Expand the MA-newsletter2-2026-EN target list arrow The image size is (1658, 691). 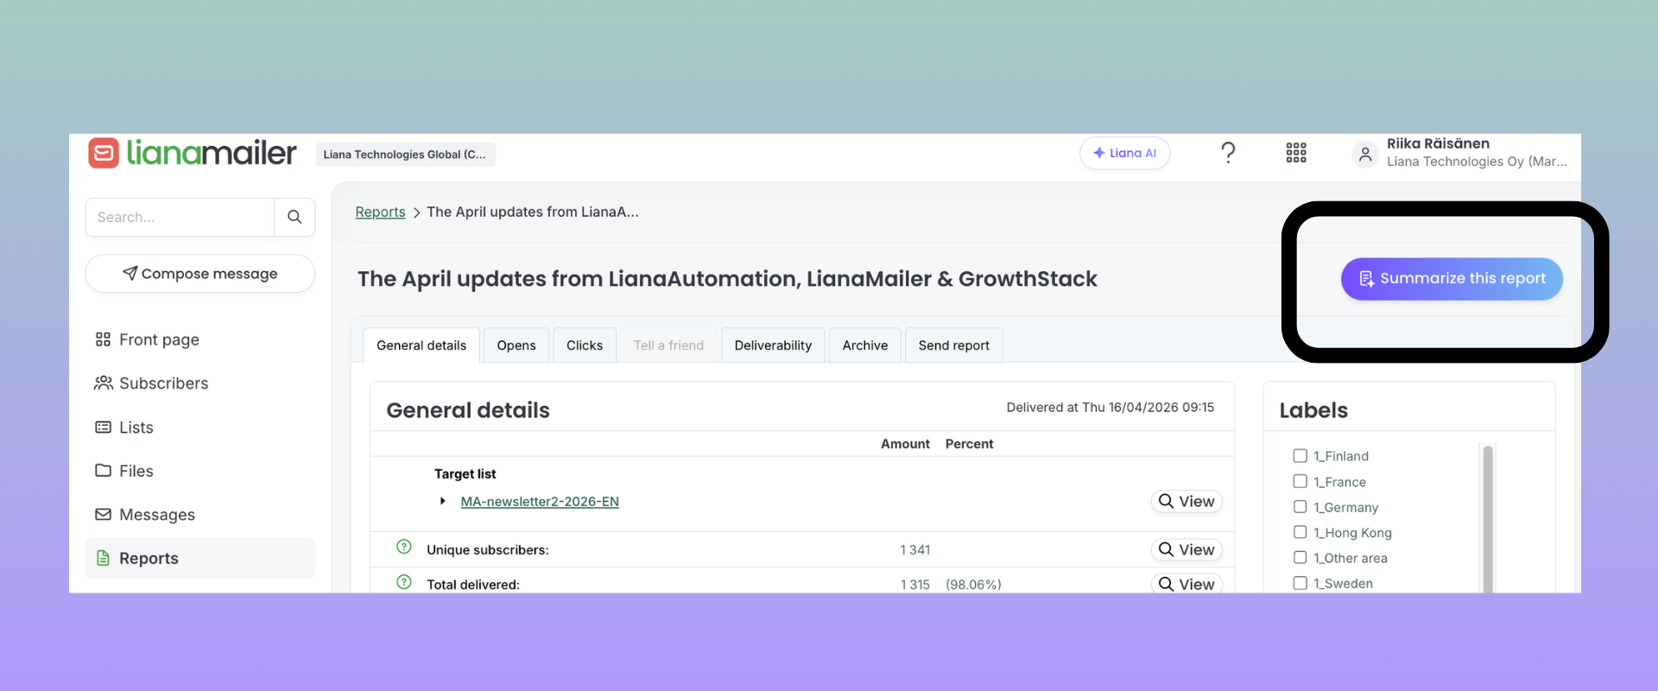(442, 501)
